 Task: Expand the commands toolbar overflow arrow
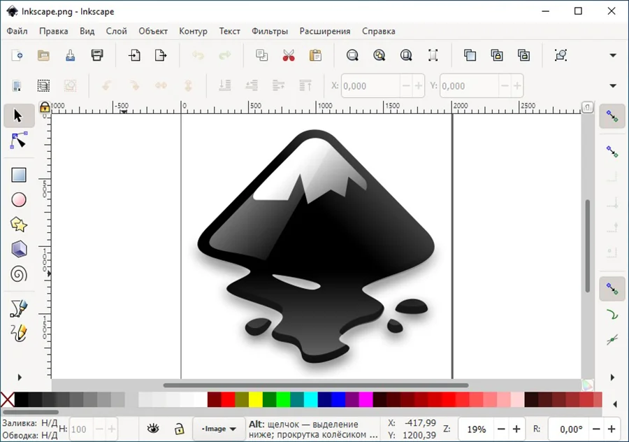pyautogui.click(x=613, y=55)
